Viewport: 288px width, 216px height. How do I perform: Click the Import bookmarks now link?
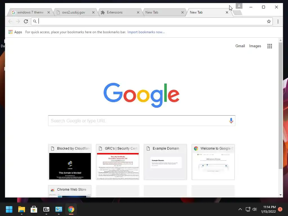coord(146,32)
